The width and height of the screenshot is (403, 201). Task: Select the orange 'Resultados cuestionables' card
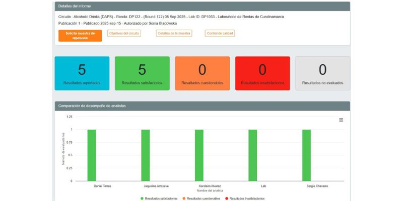[x=202, y=73]
